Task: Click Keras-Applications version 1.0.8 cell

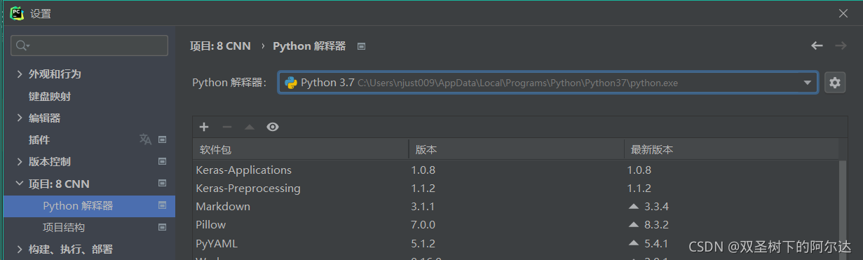Action: [x=423, y=170]
